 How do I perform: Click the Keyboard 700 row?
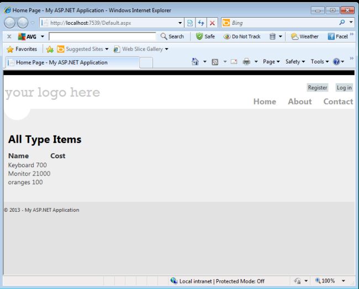pos(27,165)
